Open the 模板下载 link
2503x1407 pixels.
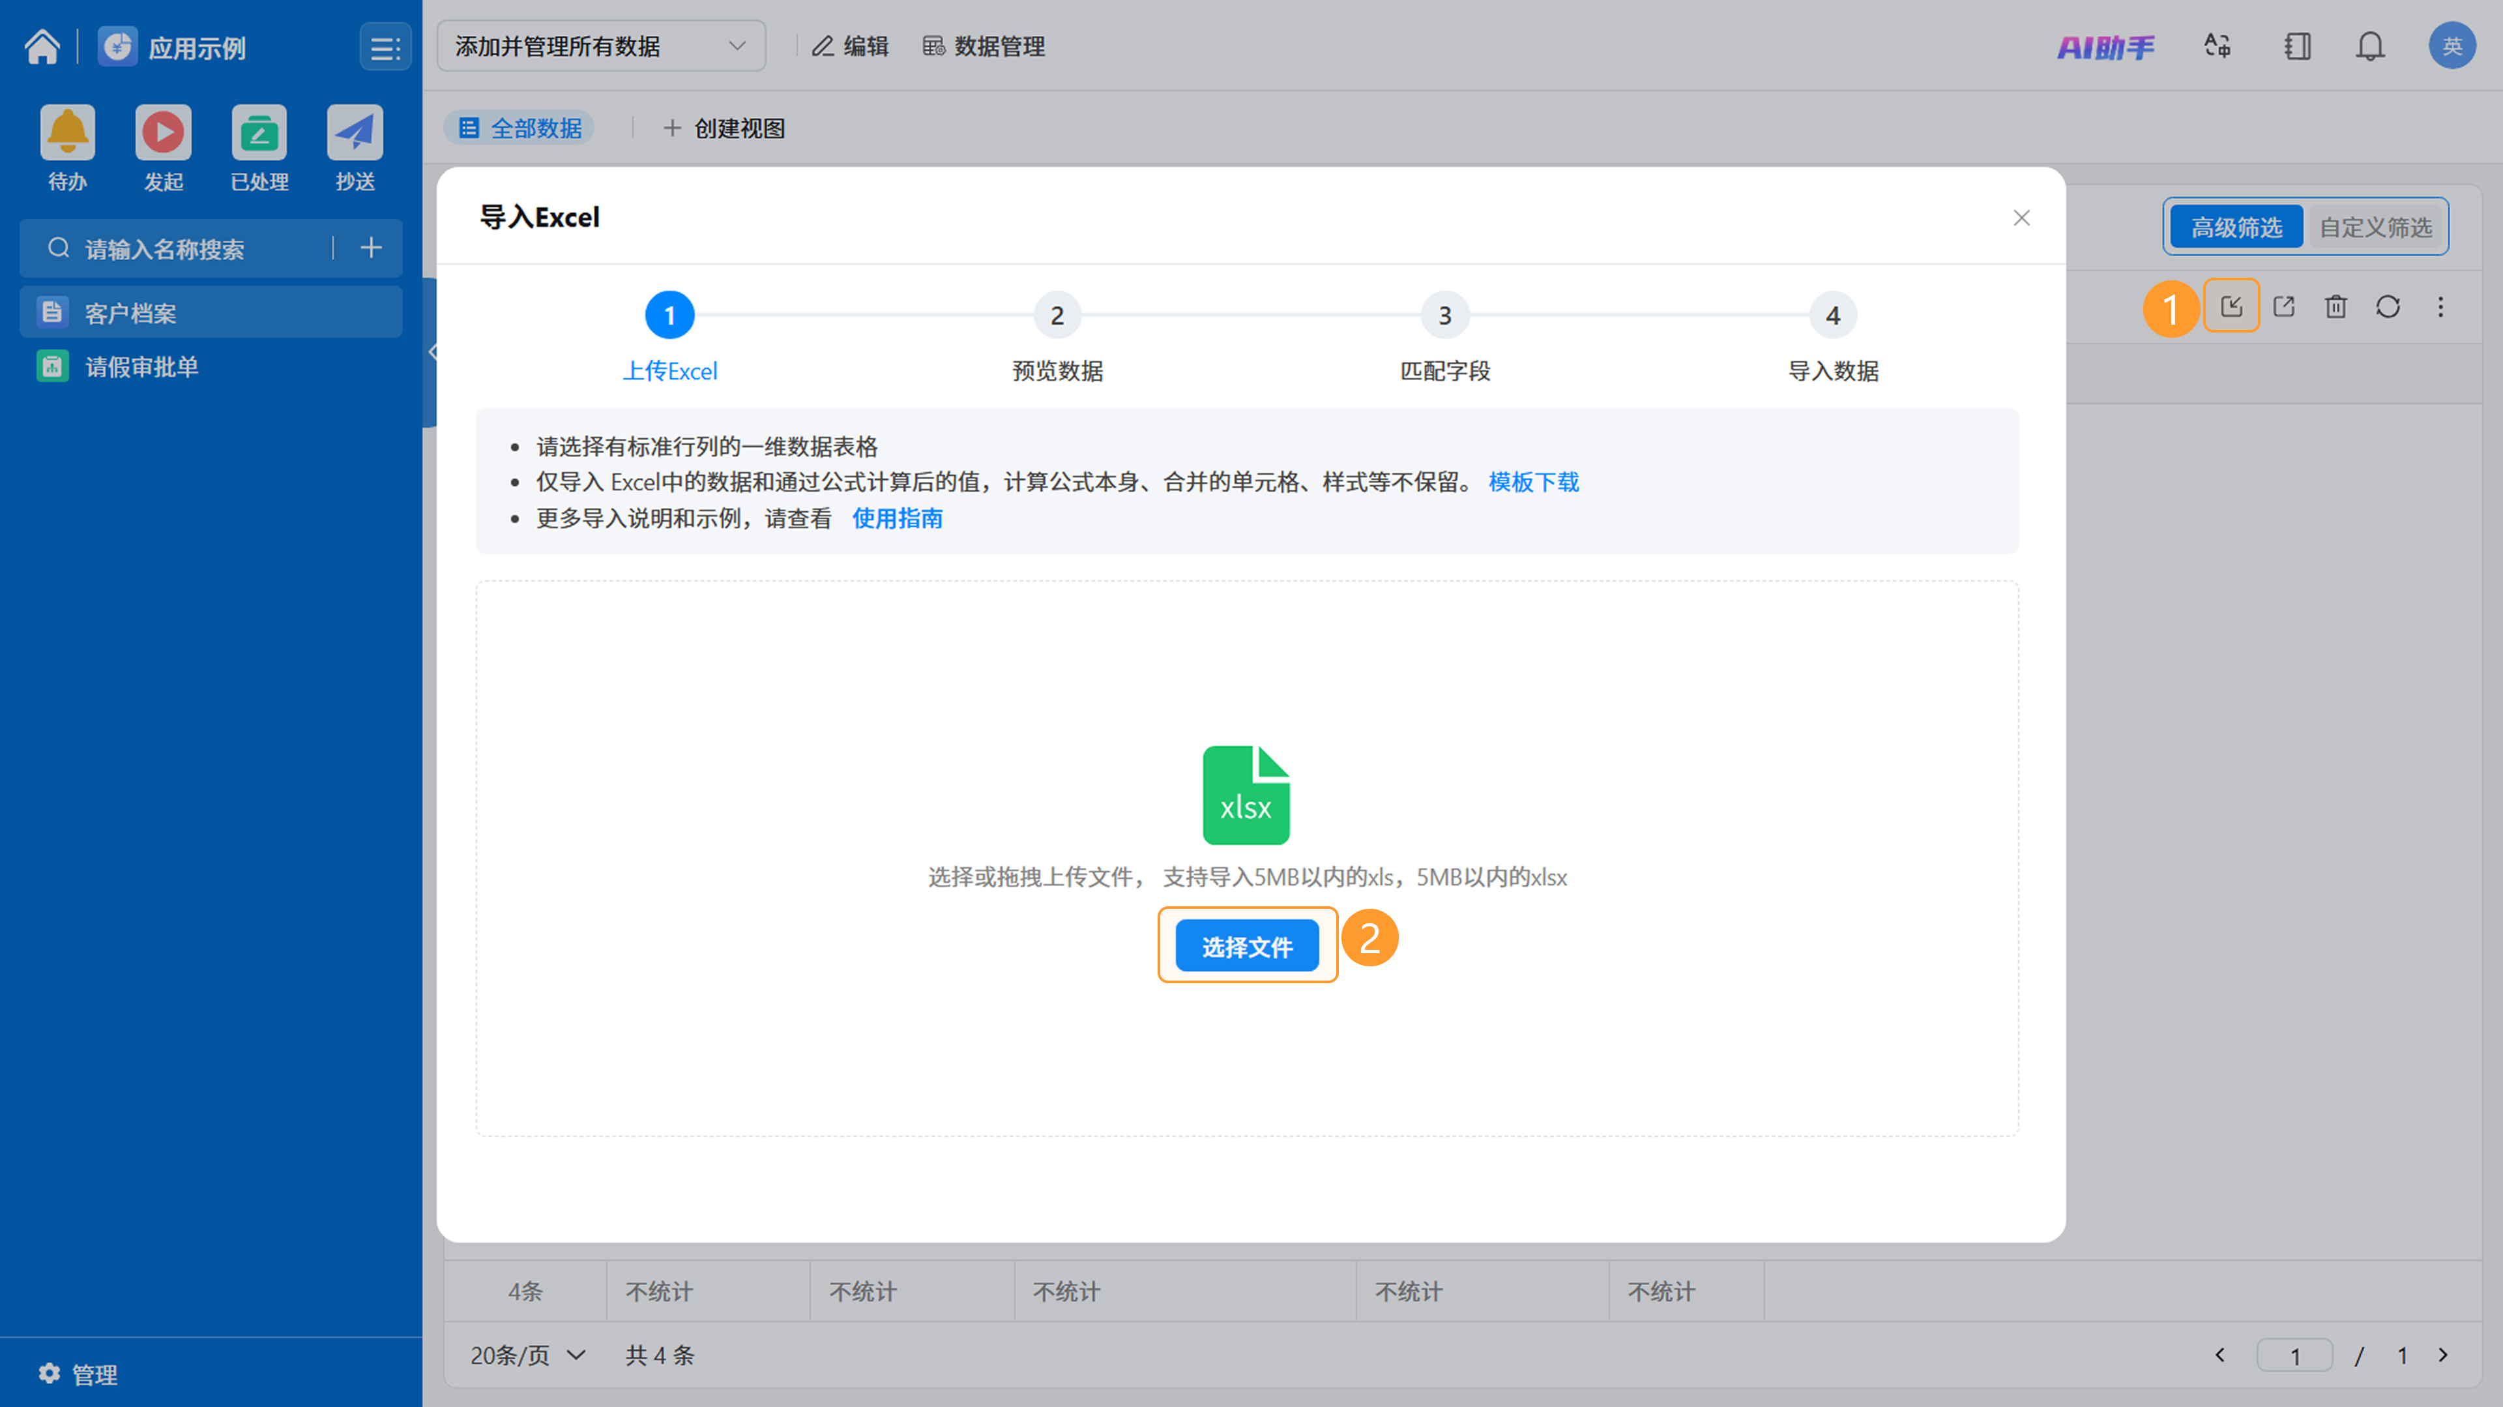tap(1533, 482)
